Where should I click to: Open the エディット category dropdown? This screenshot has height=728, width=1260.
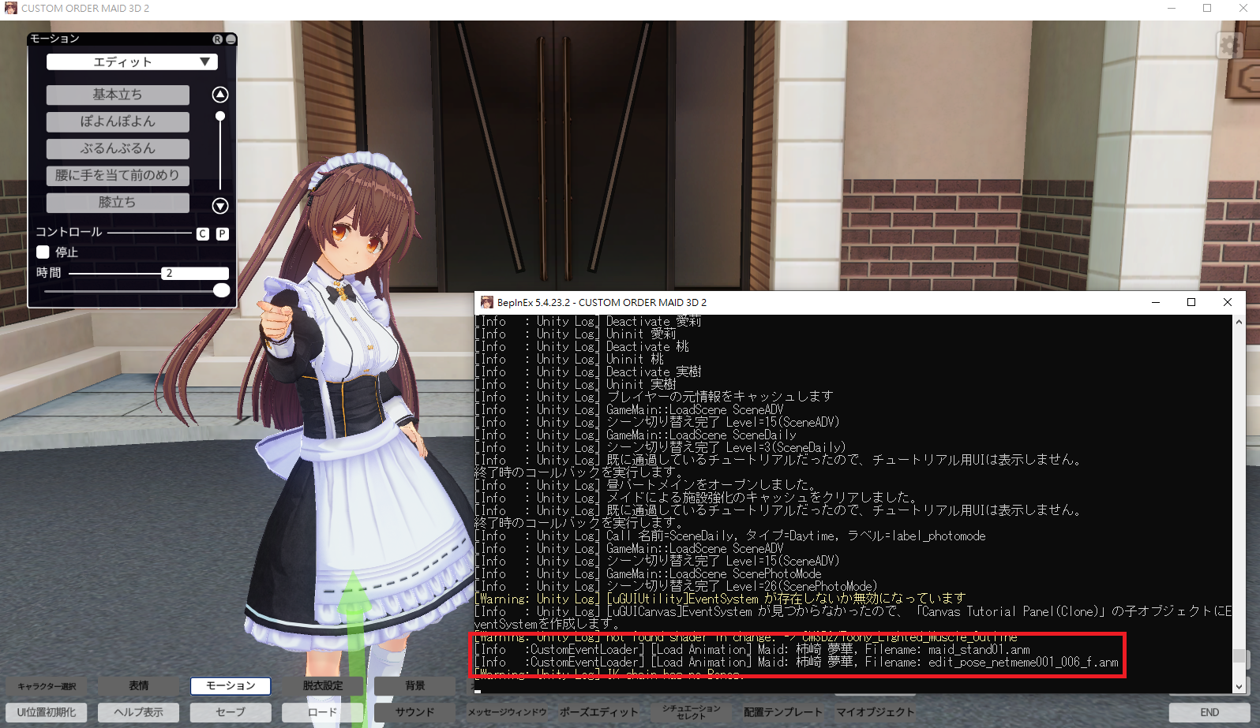[x=132, y=62]
